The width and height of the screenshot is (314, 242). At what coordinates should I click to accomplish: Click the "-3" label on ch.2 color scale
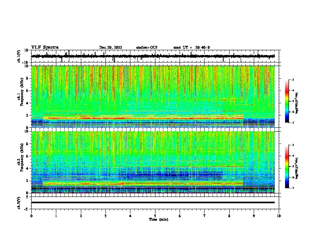293,145
